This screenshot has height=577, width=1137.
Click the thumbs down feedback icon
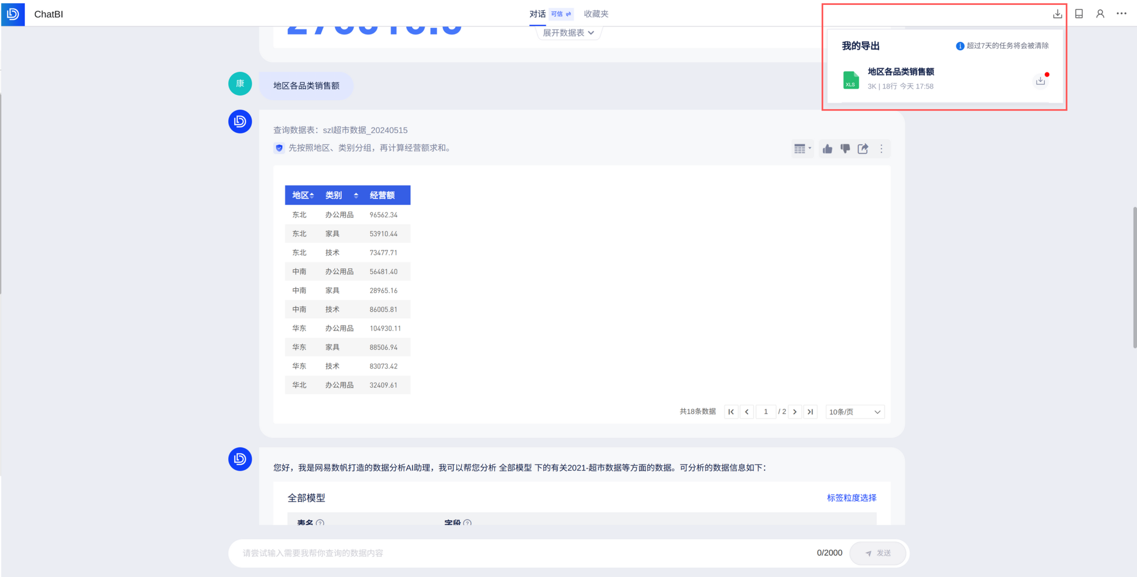(x=845, y=149)
